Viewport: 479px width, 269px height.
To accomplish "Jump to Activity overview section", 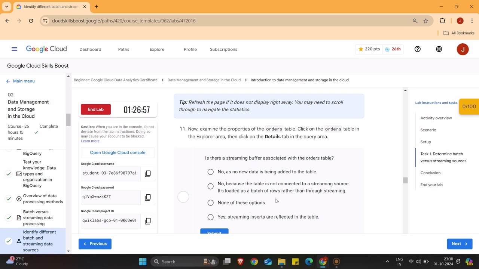I will 436,118.
